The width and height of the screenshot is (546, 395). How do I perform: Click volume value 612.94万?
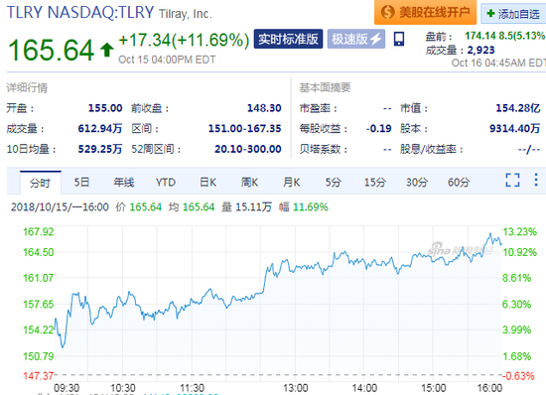pos(100,128)
